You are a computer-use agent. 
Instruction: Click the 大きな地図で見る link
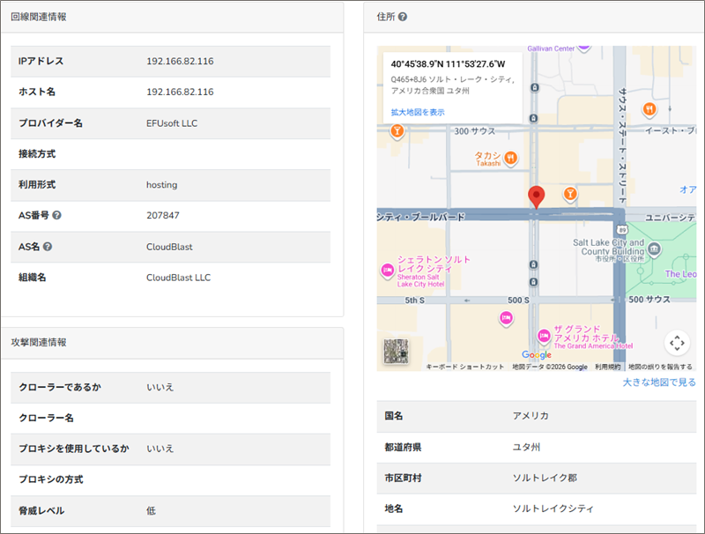pyautogui.click(x=659, y=382)
